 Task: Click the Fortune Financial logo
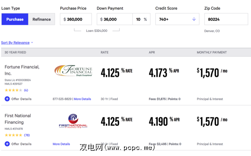click(x=73, y=71)
